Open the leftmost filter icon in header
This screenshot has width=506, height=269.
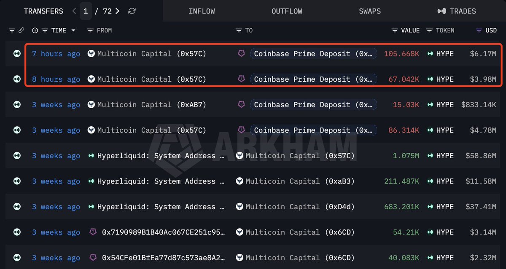tap(12, 30)
